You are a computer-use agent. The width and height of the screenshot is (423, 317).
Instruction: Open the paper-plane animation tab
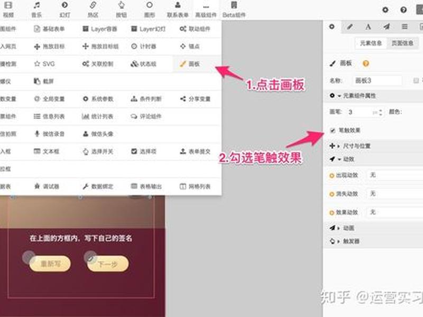click(x=387, y=27)
